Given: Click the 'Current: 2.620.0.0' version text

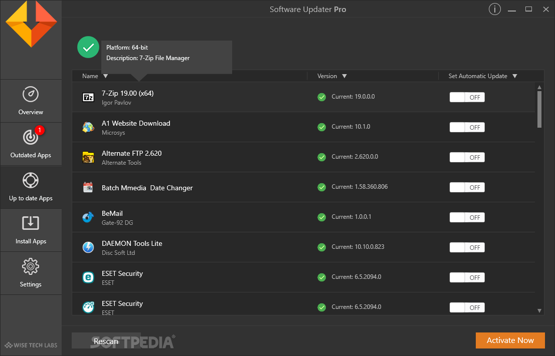Looking at the screenshot, I should tap(354, 157).
